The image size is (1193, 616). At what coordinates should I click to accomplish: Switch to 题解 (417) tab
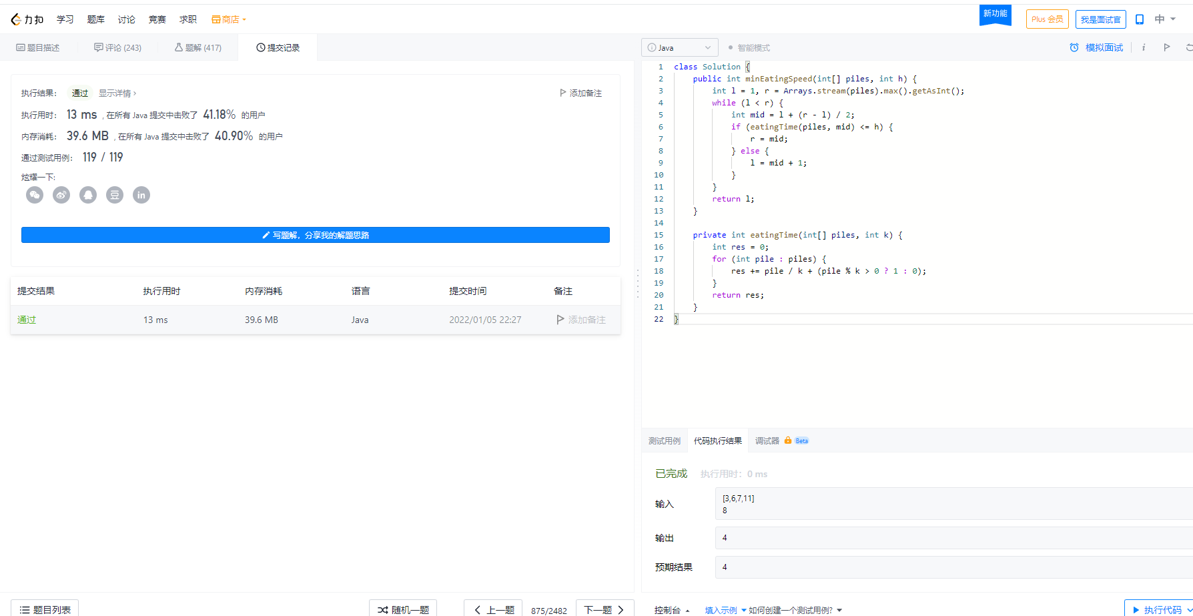198,47
